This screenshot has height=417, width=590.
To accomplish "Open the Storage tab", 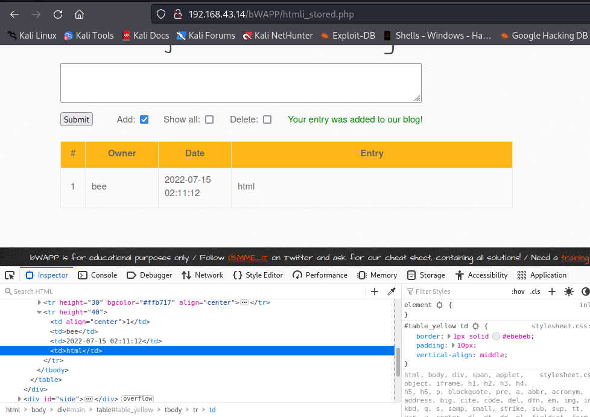I will tap(426, 275).
